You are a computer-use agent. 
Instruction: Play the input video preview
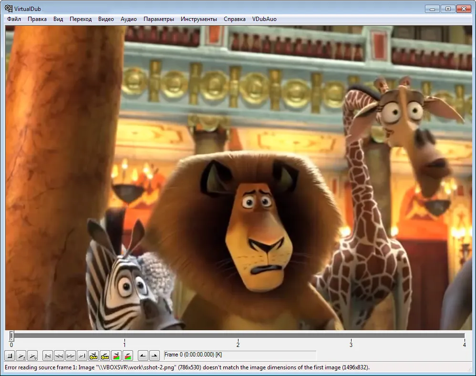[x=21, y=356]
